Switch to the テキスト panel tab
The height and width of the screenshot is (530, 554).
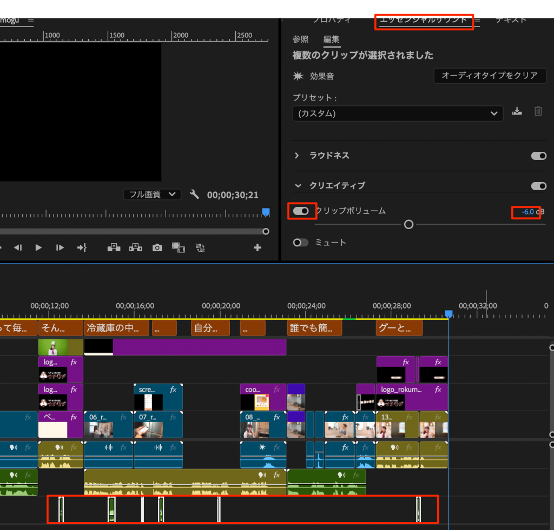point(511,20)
